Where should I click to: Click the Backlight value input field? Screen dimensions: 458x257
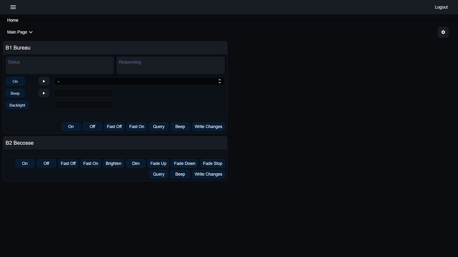coord(84,105)
